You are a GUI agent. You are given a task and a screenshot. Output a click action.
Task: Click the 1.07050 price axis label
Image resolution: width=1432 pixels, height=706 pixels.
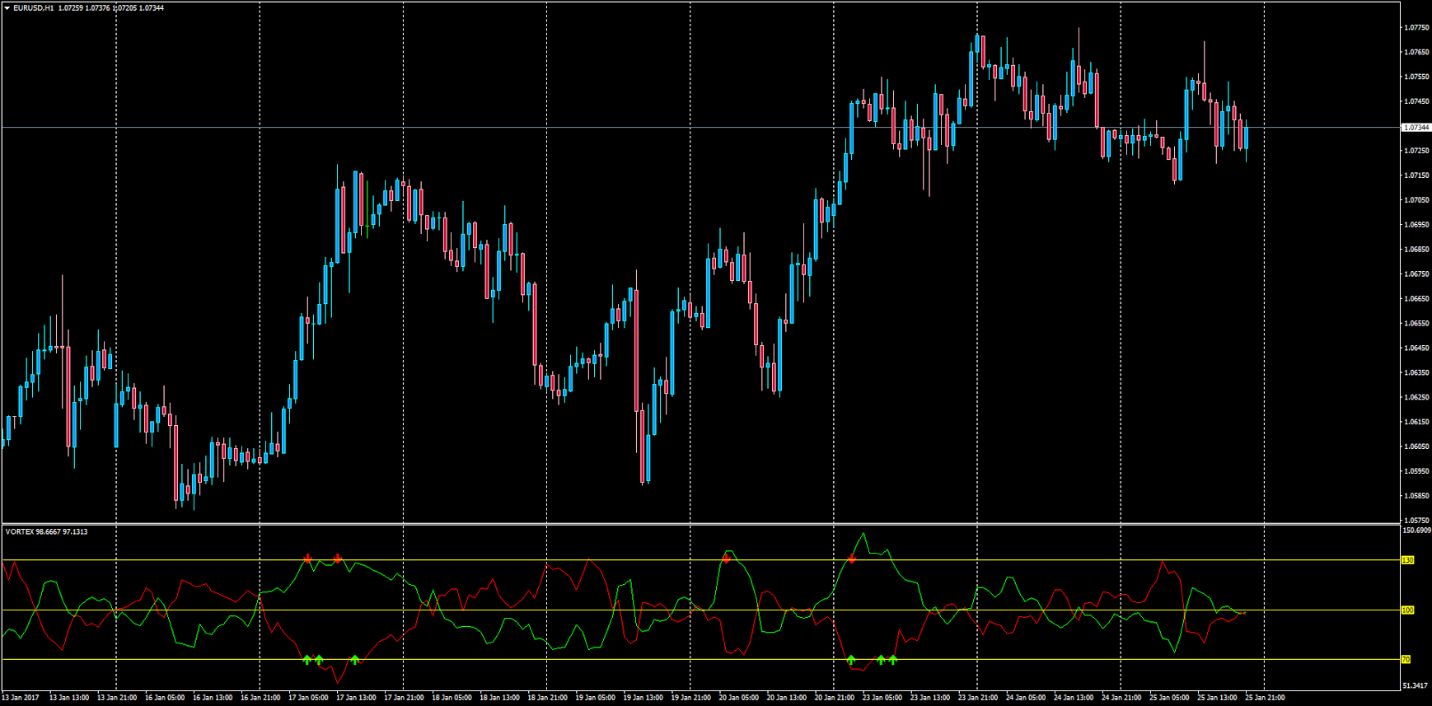pos(1416,200)
